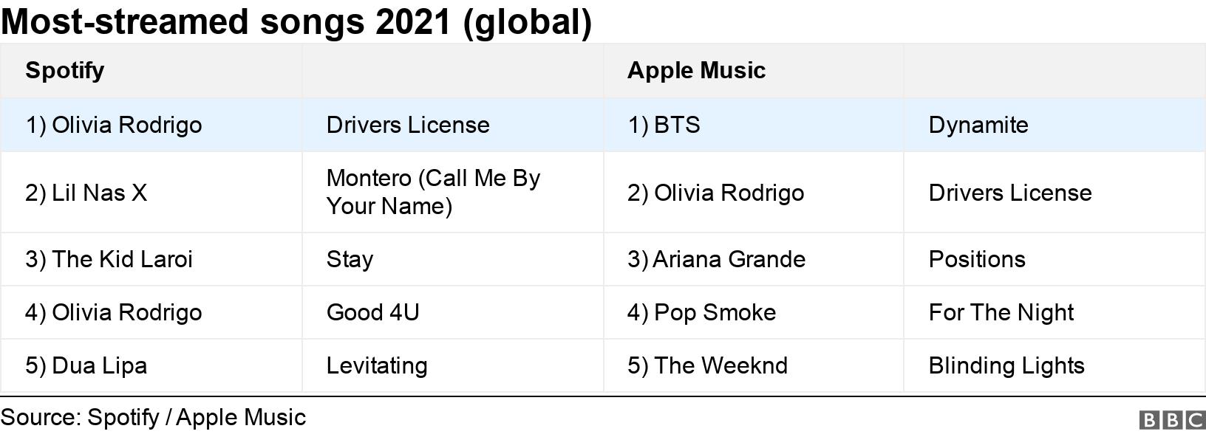The image size is (1206, 437).
Task: Click the "Stay" song cell
Action: click(x=350, y=259)
